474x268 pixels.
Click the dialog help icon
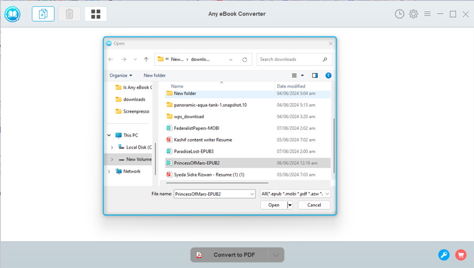coord(328,75)
